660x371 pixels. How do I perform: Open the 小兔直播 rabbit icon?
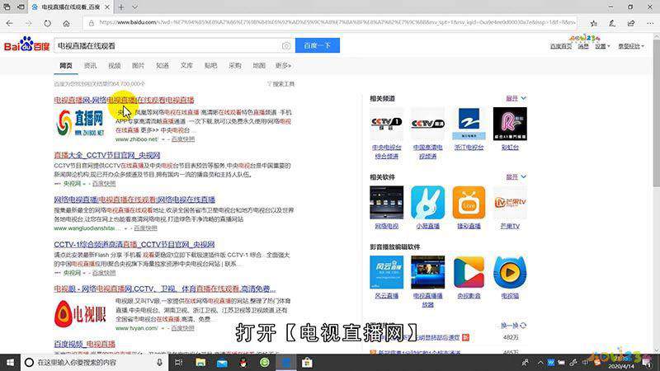(x=427, y=203)
